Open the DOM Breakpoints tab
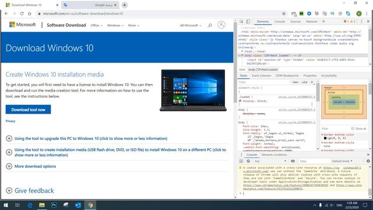 (x=287, y=75)
